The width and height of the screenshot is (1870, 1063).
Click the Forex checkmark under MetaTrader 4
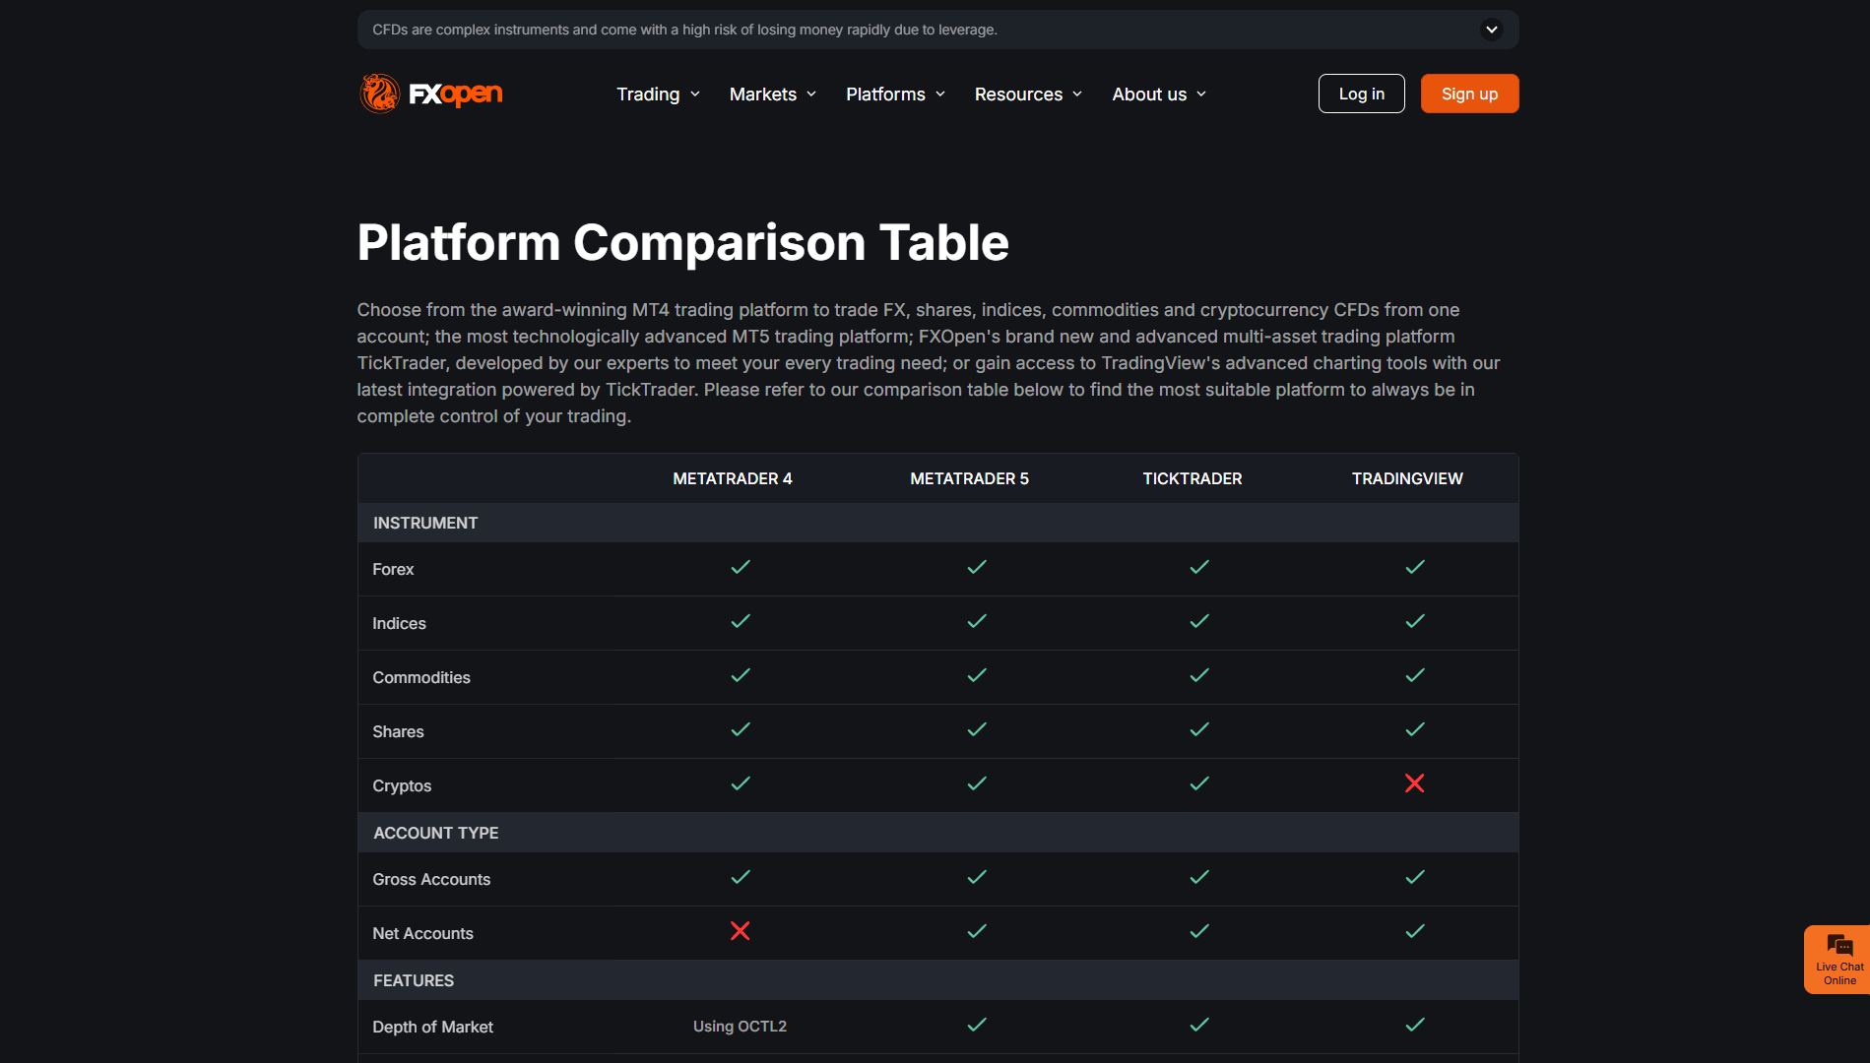point(740,567)
